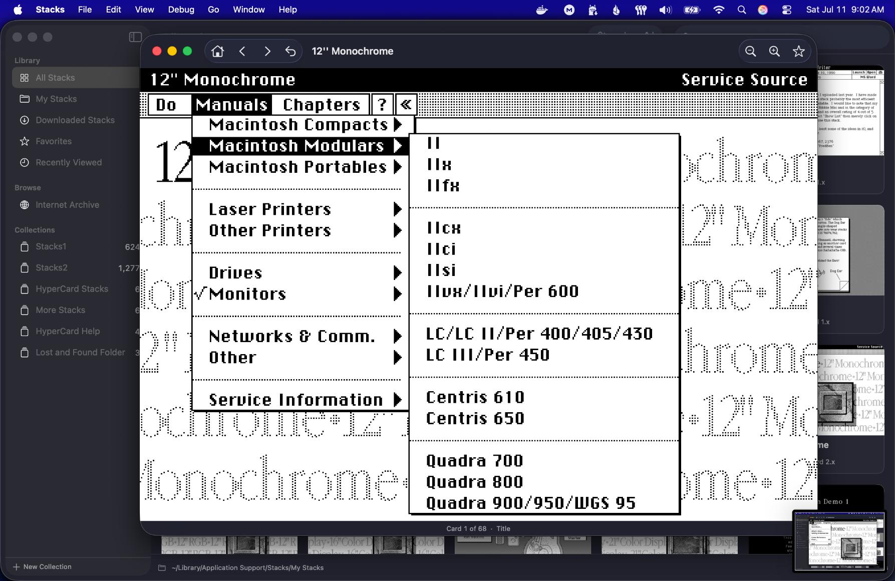This screenshot has height=581, width=895.
Task: Expand the Networks & Comm. submenu
Action: point(301,336)
